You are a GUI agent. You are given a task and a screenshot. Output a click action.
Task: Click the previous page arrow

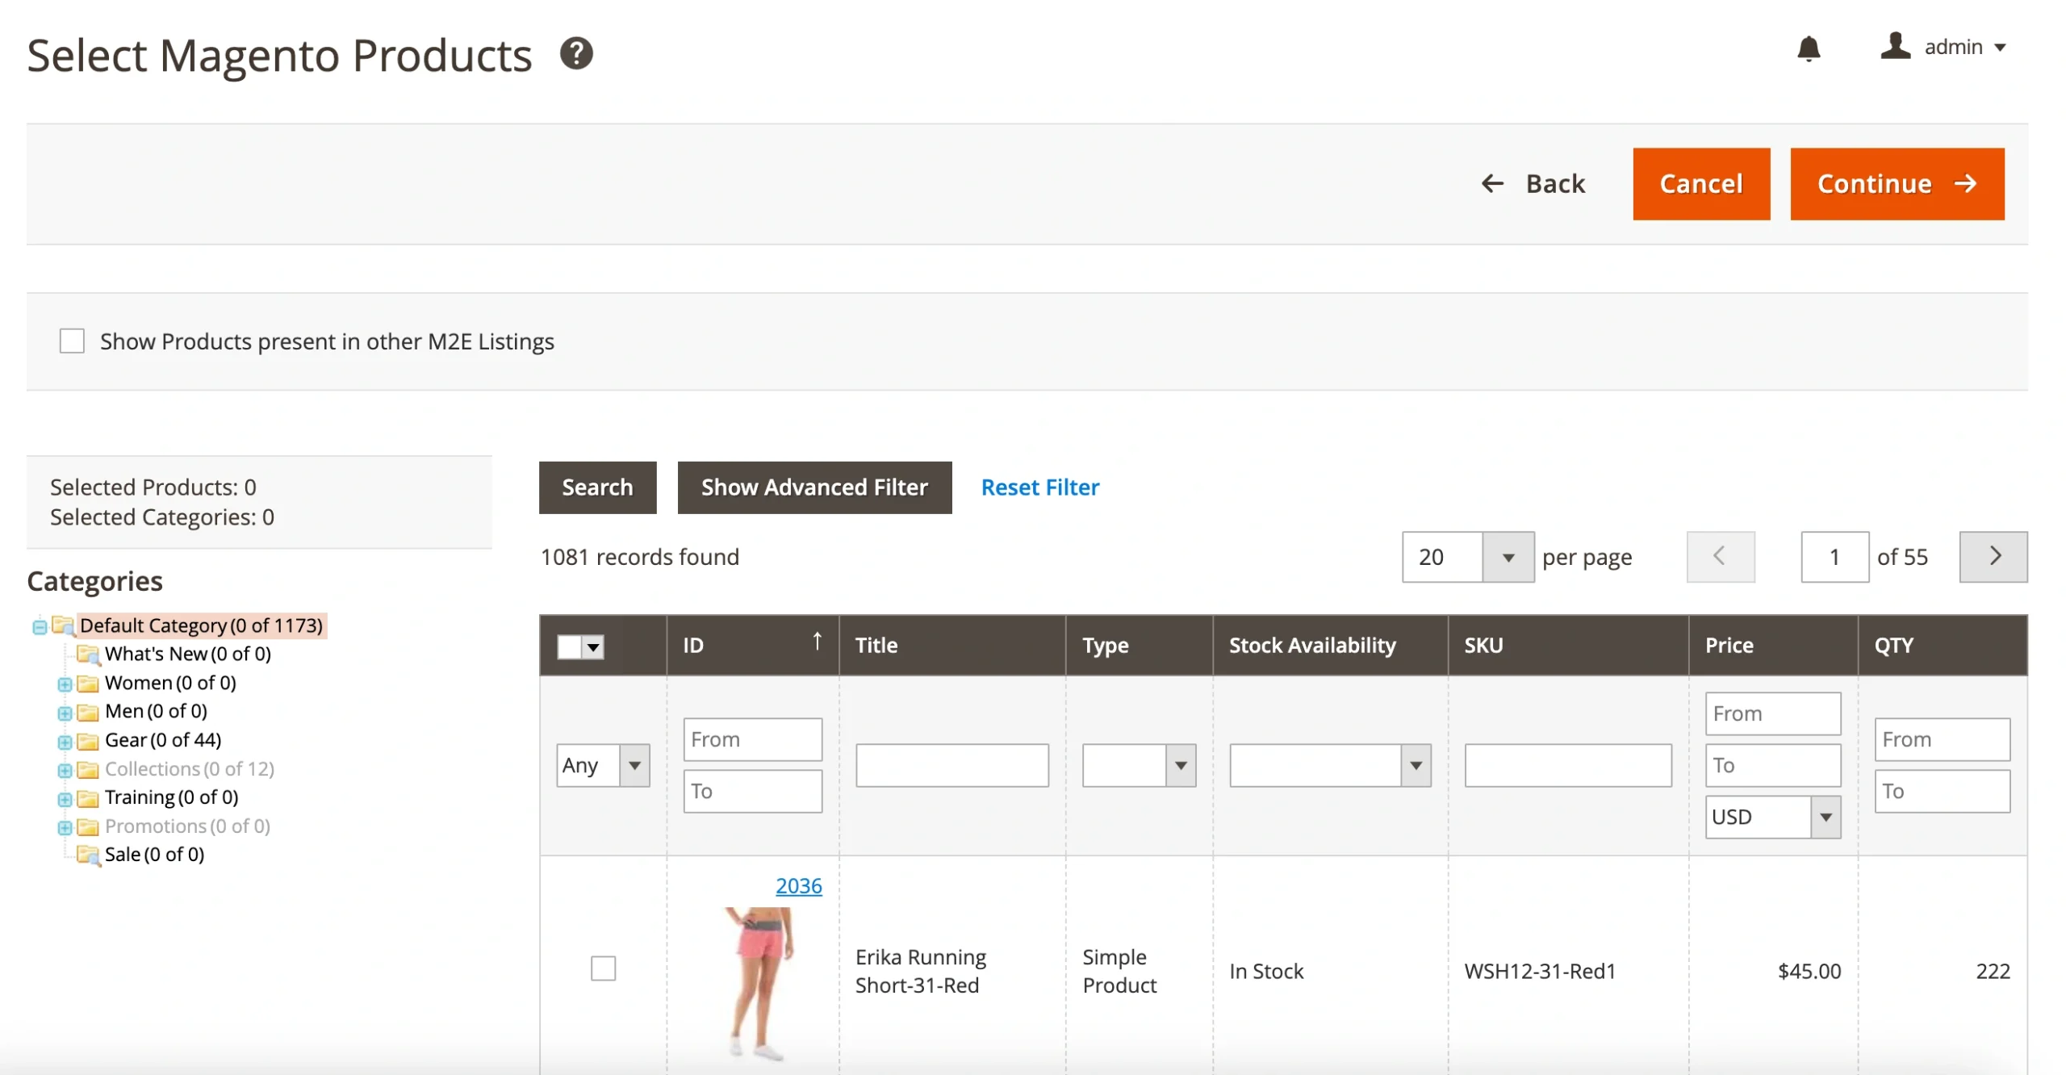click(x=1720, y=556)
